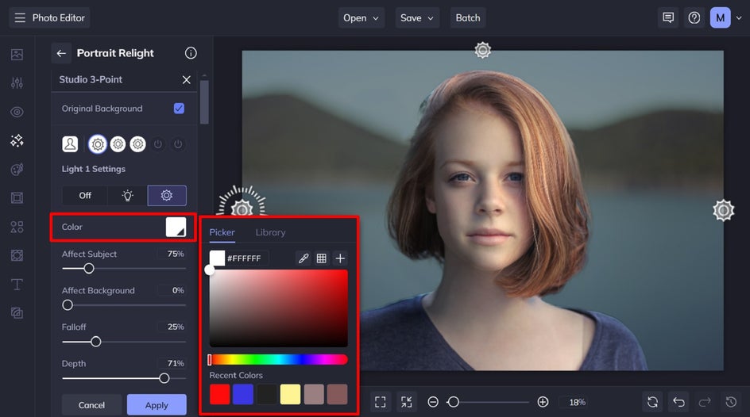
Task: Click the zoom in plus icon
Action: click(543, 402)
